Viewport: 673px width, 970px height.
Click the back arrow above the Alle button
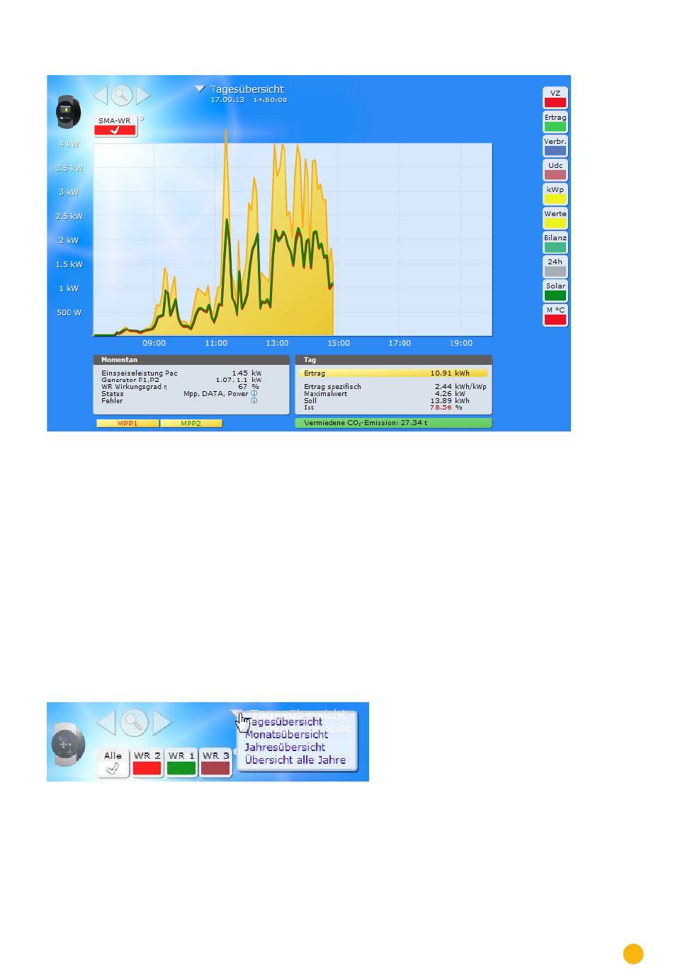tap(106, 723)
